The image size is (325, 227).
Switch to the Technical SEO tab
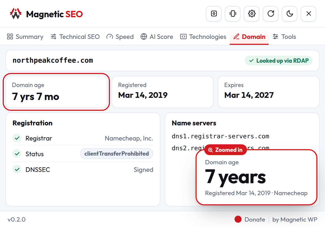75,37
